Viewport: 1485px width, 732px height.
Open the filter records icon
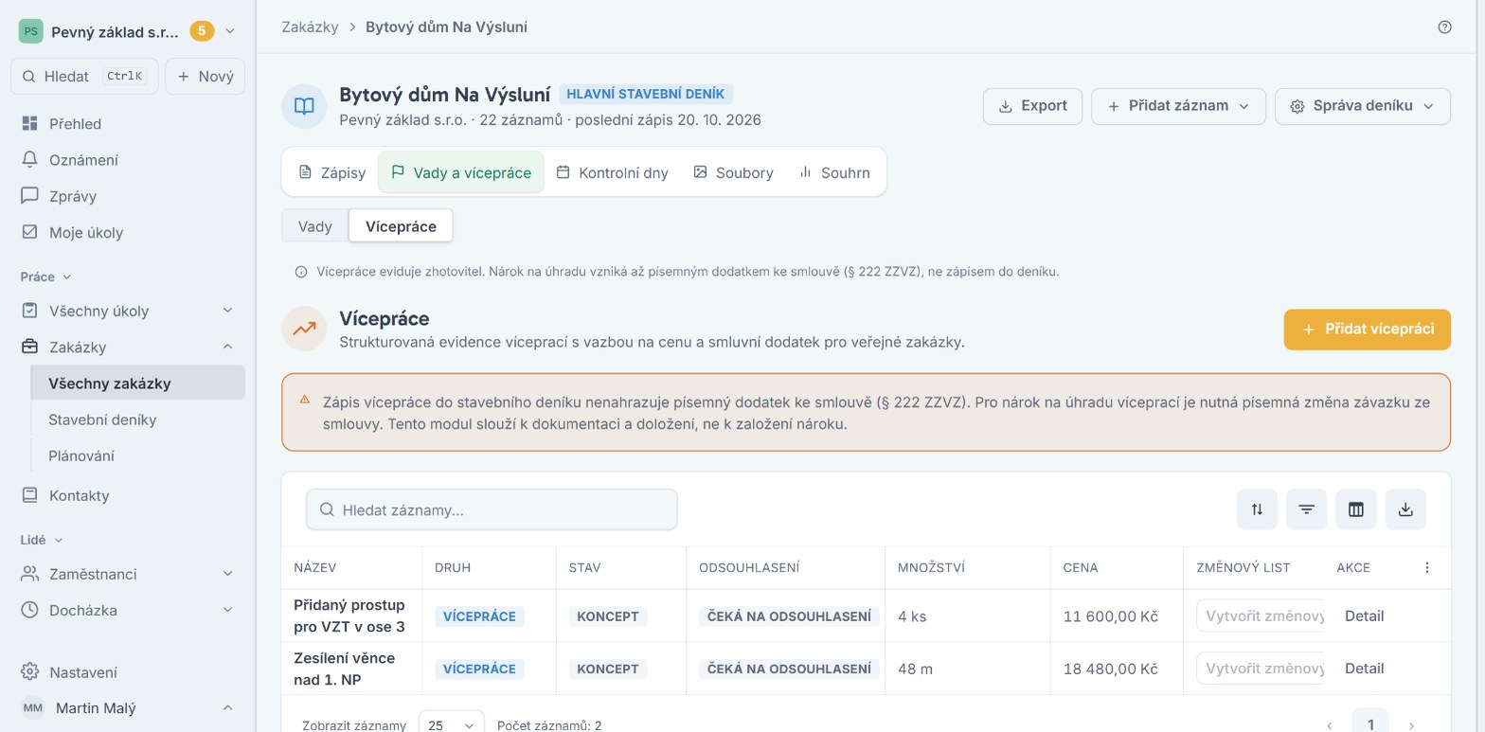[x=1306, y=509]
